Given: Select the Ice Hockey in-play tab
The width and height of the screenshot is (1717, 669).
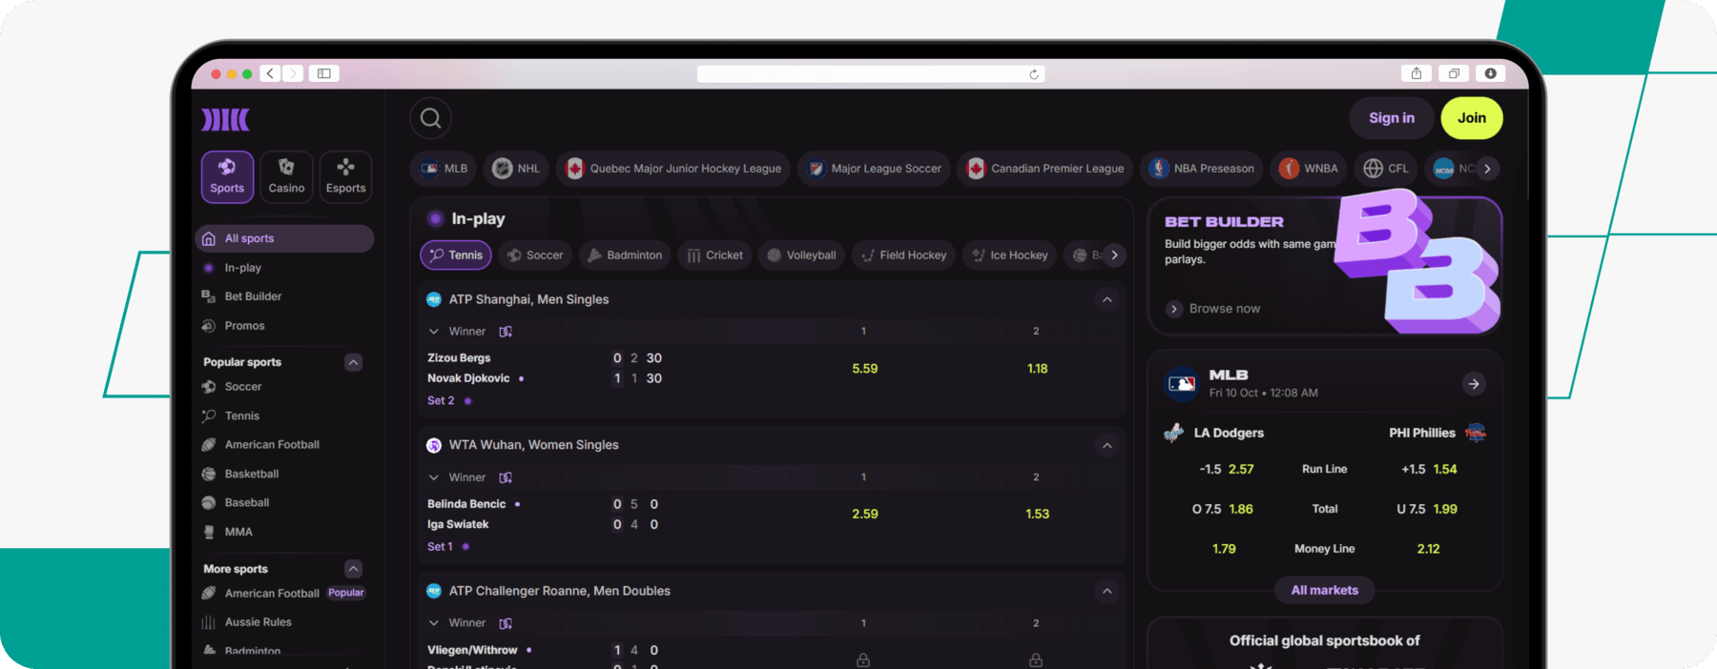Looking at the screenshot, I should click(1009, 255).
